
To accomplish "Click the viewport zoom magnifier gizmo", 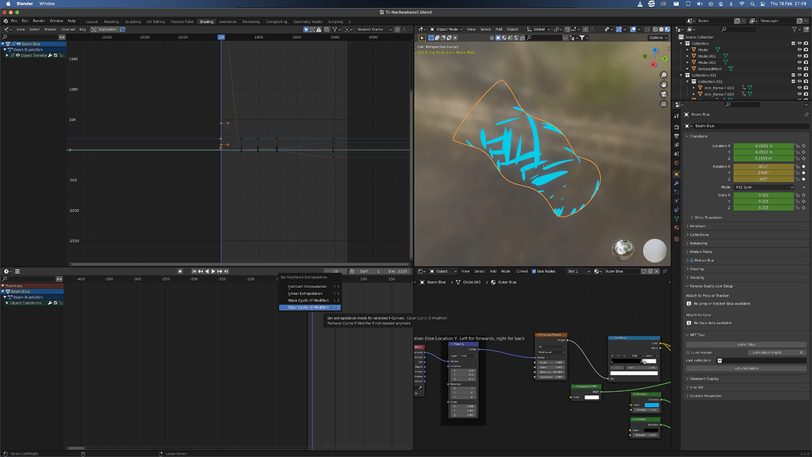I will (x=664, y=75).
